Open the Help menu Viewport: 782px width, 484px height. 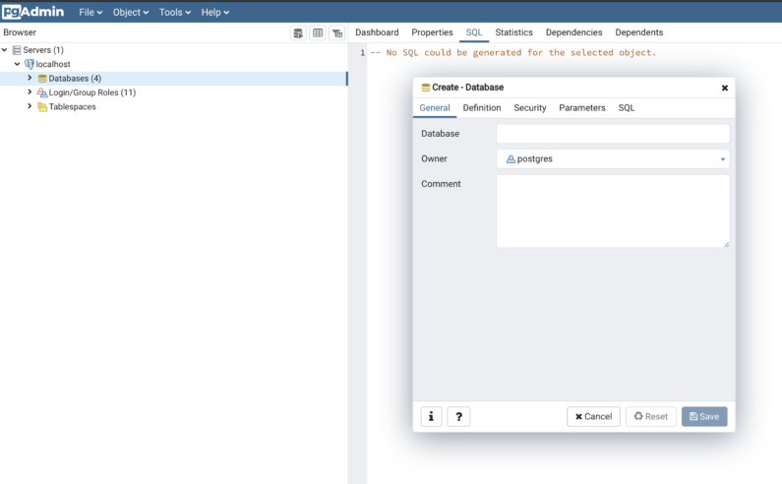click(x=215, y=12)
